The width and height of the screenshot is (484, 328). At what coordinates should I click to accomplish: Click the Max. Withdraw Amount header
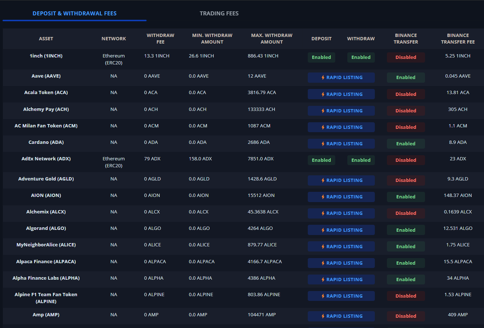click(x=272, y=39)
